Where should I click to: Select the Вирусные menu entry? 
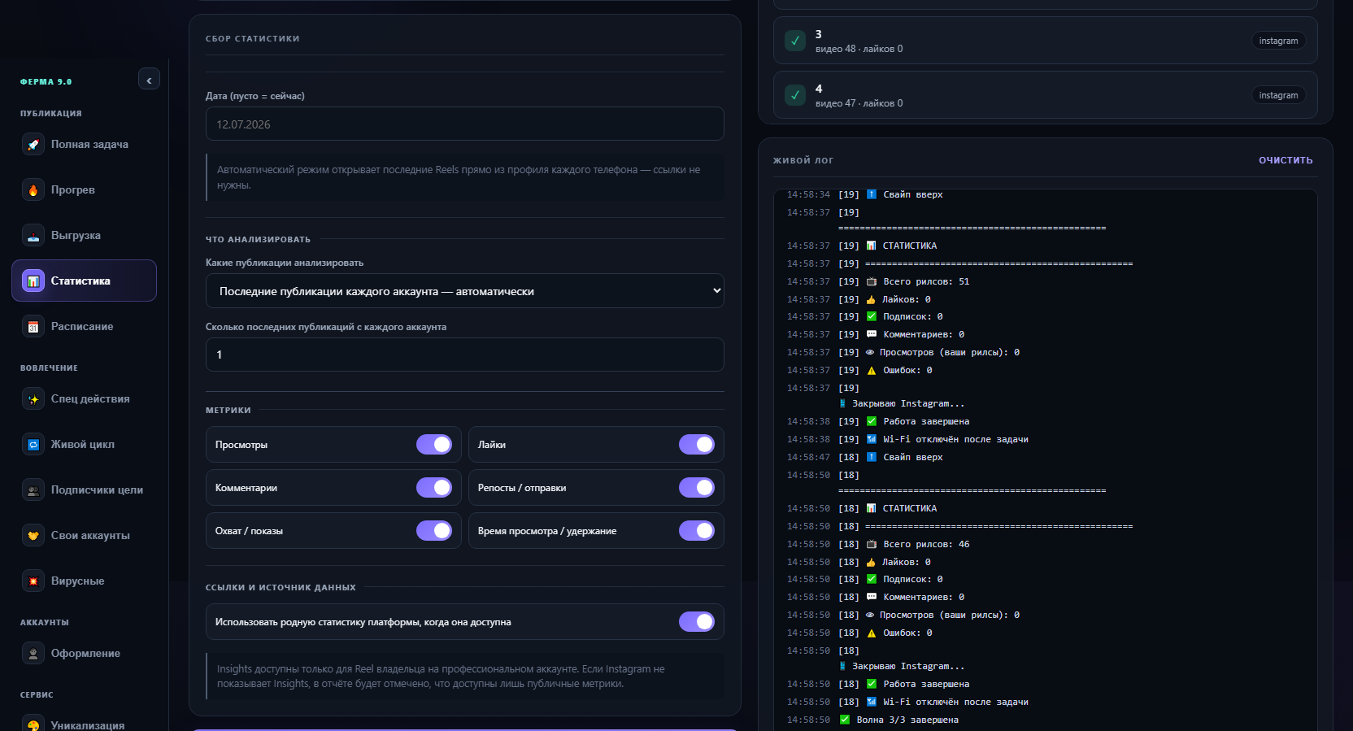[x=85, y=581]
